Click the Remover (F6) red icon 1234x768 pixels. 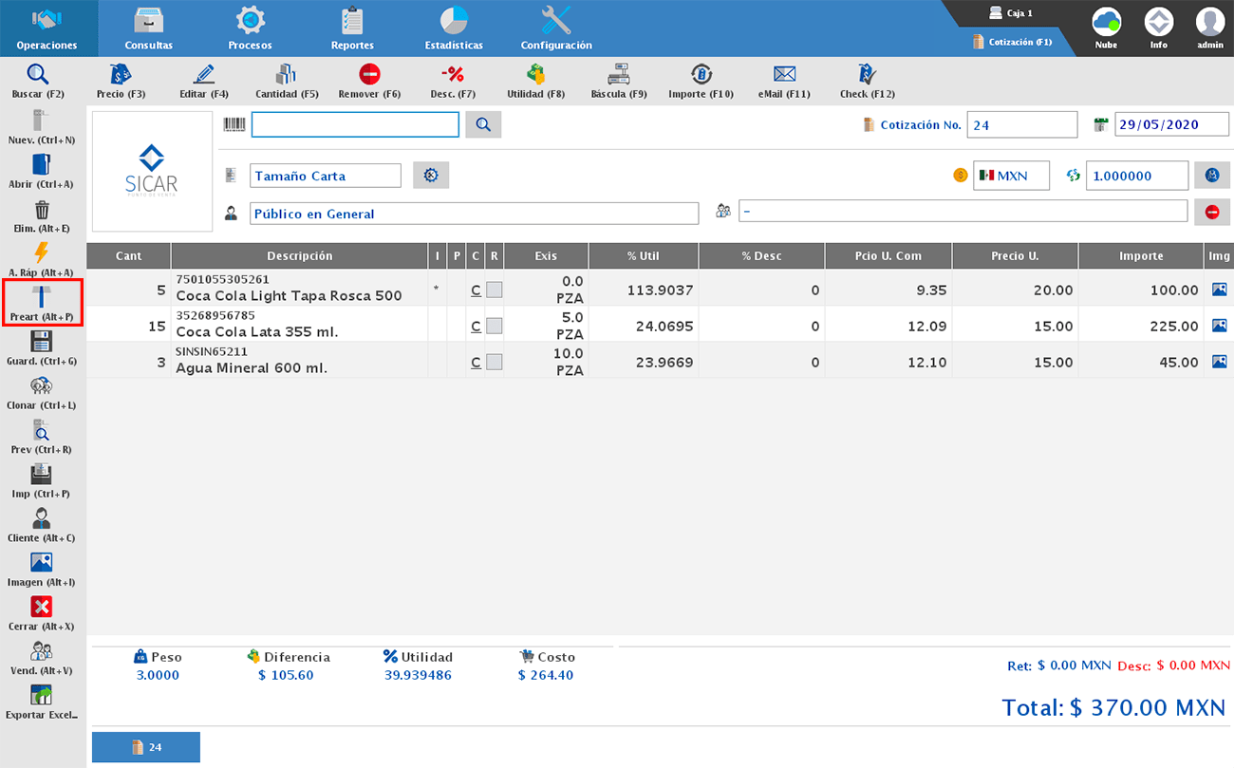click(x=369, y=76)
